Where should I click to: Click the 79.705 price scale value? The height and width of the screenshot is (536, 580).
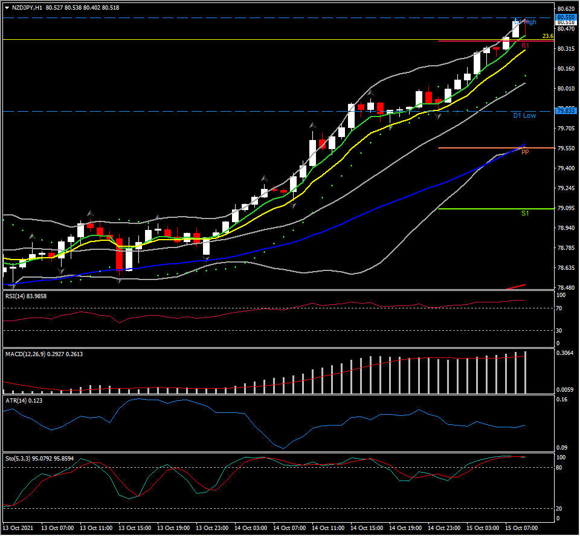coord(566,129)
